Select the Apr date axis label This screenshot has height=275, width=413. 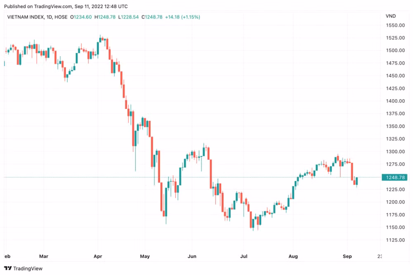[98, 256]
